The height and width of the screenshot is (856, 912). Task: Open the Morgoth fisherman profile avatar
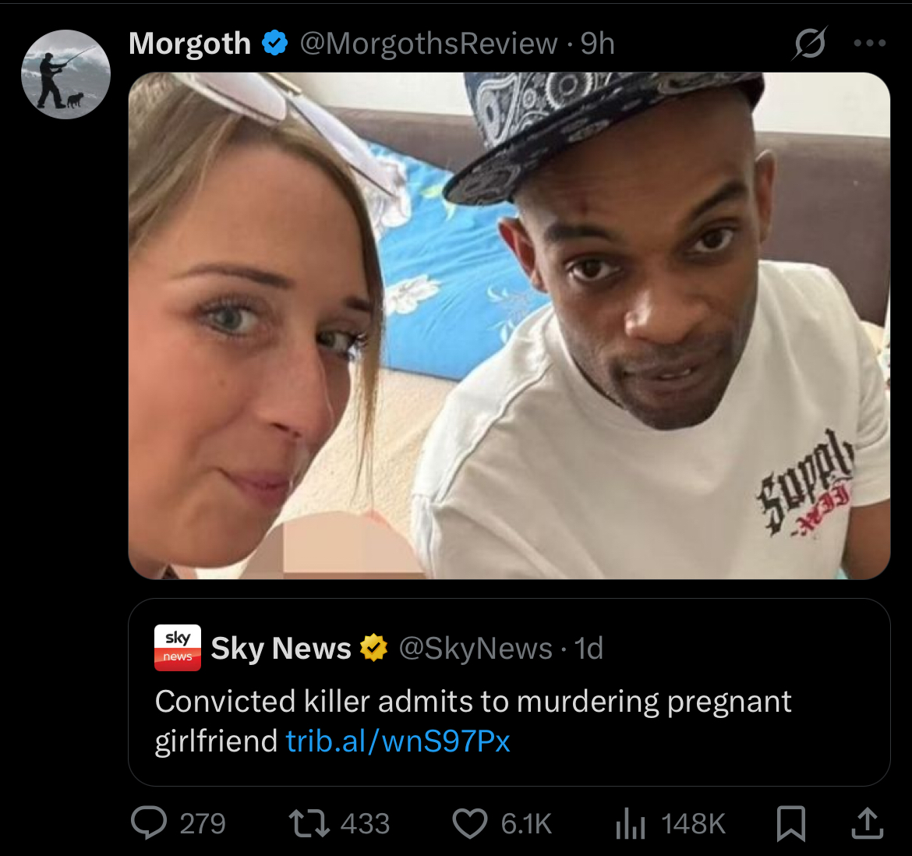(65, 74)
